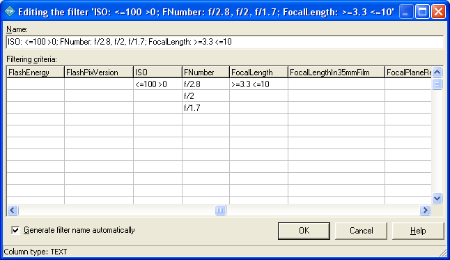Close the filter editing dialog
This screenshot has width=450, height=260.
point(439,12)
